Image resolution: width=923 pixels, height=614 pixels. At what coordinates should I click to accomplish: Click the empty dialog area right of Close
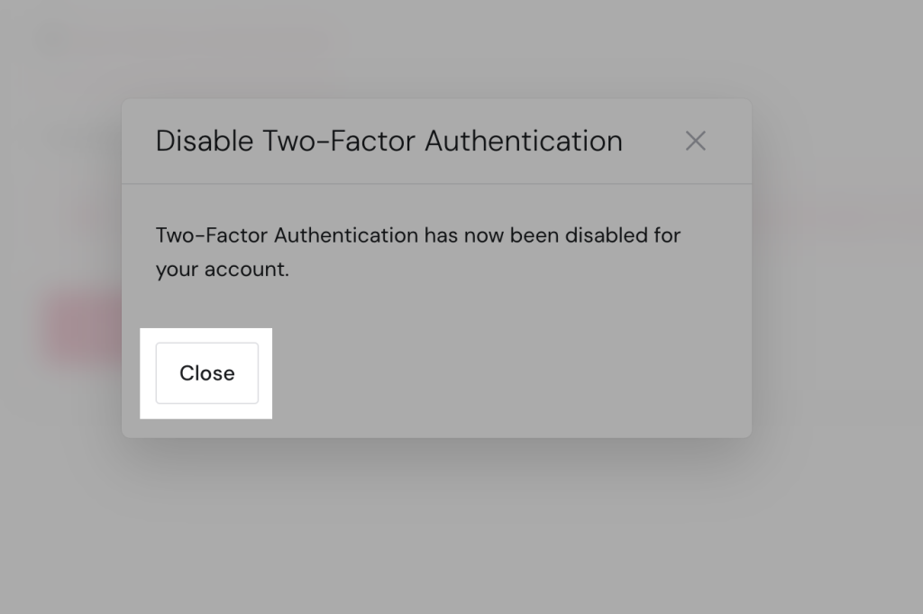[505, 373]
